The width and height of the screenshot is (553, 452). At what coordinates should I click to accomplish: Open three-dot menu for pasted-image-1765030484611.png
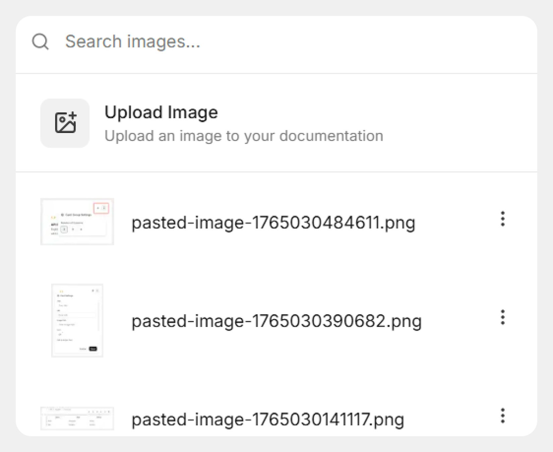pos(502,219)
